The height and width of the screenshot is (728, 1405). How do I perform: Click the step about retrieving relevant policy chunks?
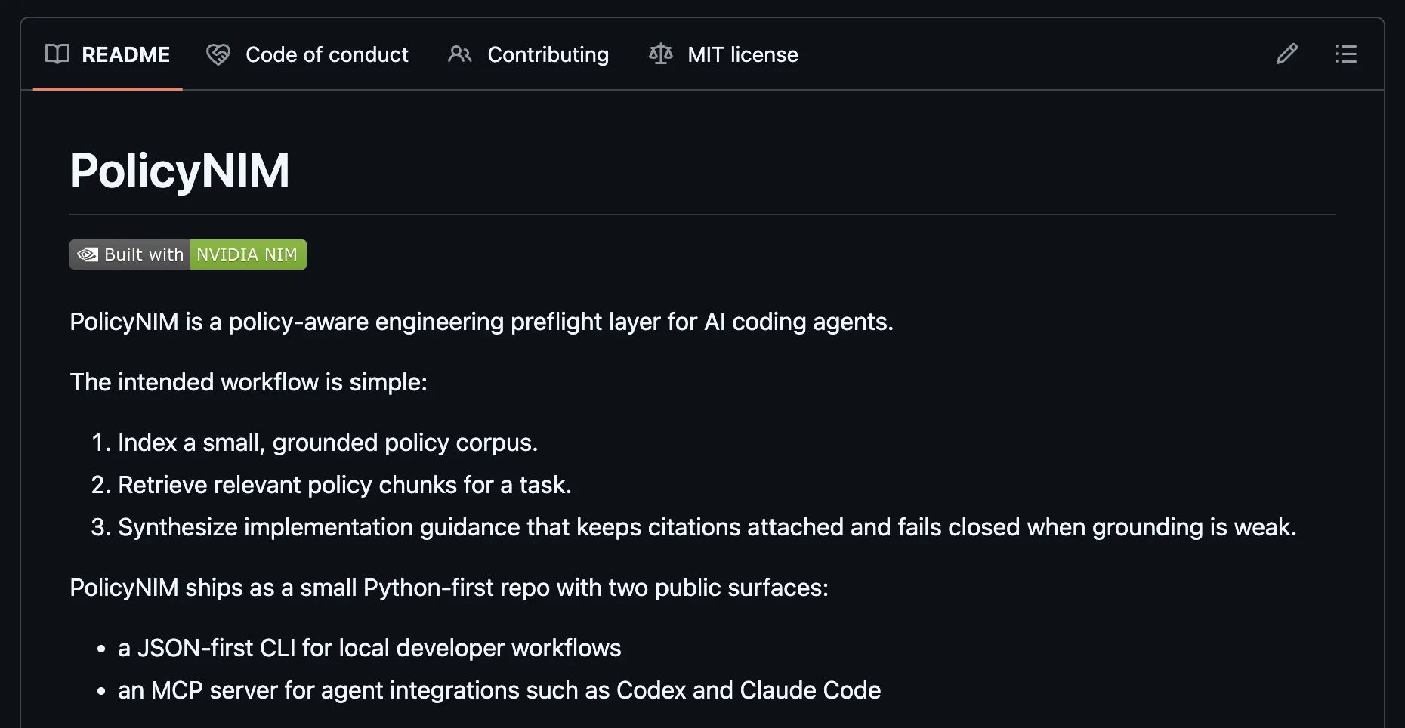tap(344, 485)
